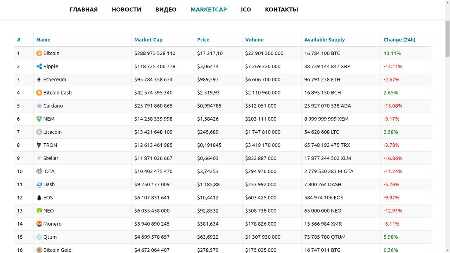The width and height of the screenshot is (450, 253).
Task: Click the -12.11% change value
Action: click(x=393, y=66)
